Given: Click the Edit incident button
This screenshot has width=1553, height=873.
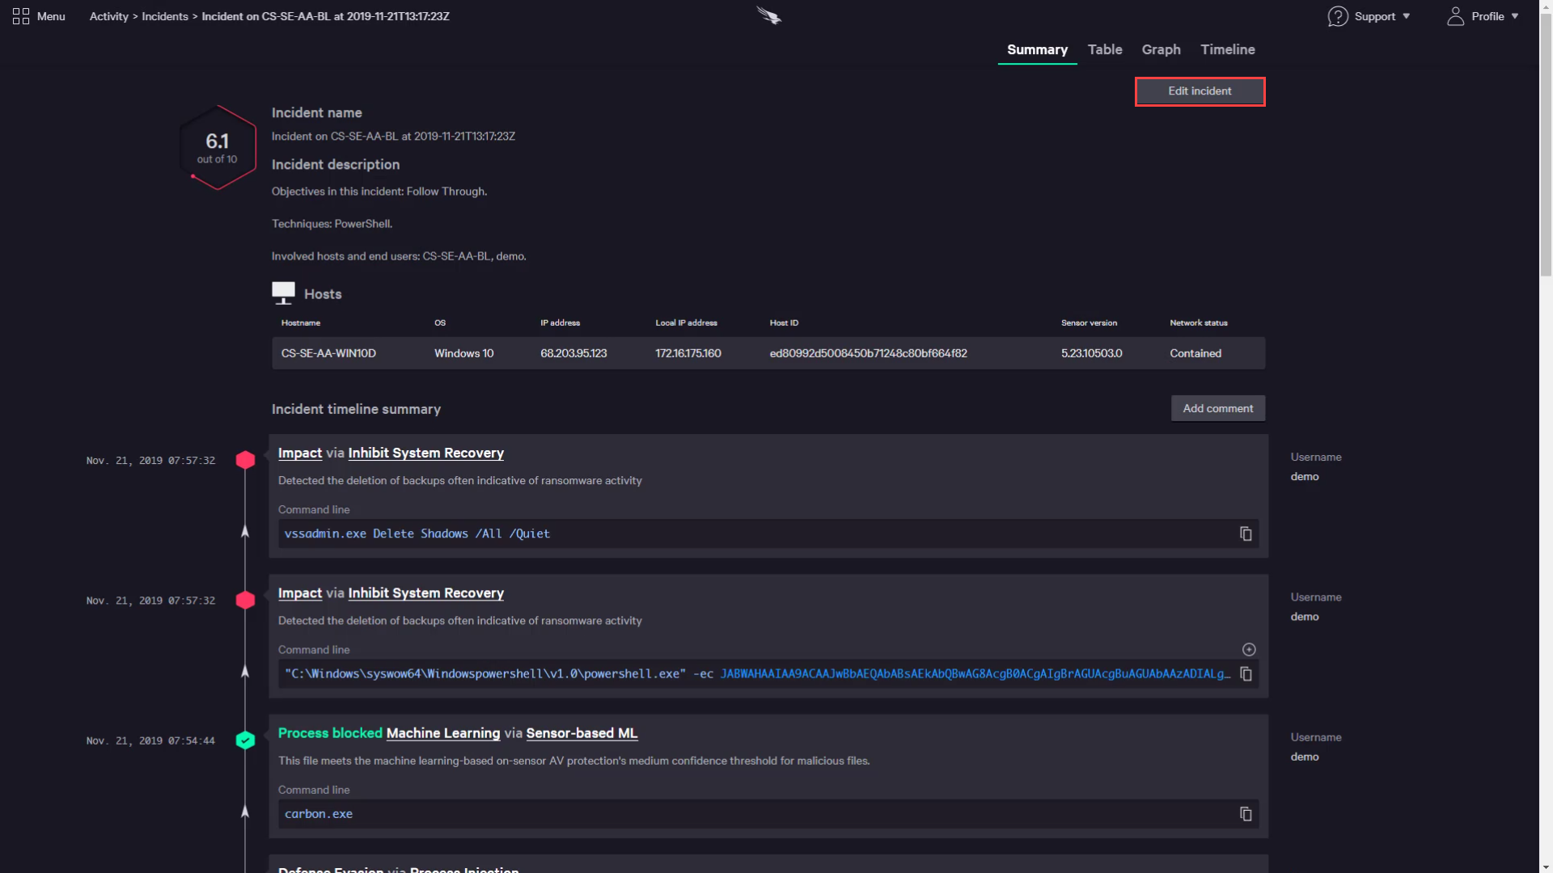Looking at the screenshot, I should pos(1200,91).
